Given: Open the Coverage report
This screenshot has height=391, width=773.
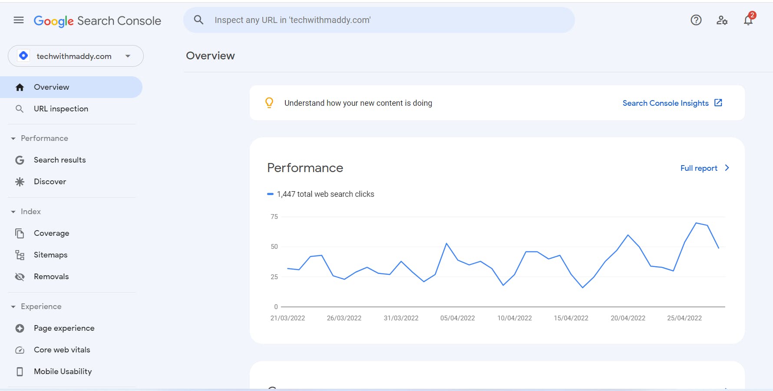Looking at the screenshot, I should (x=71, y=233).
